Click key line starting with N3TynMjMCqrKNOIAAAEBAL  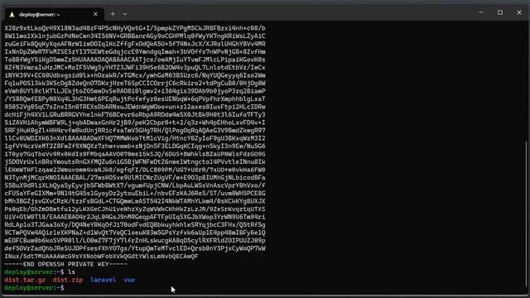[x=135, y=178]
